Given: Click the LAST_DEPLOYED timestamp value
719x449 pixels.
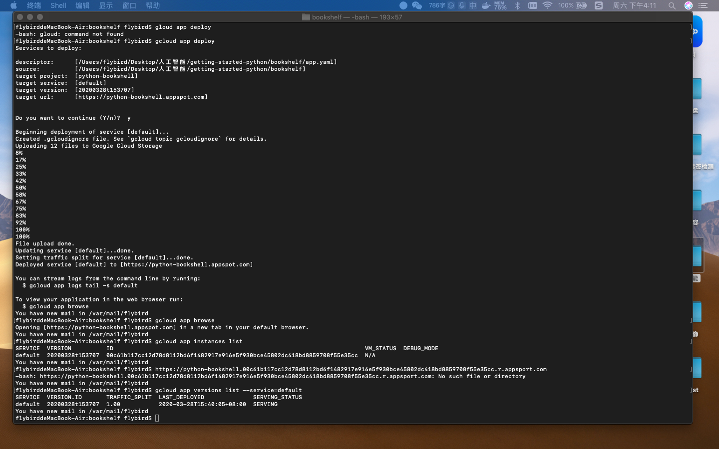Looking at the screenshot, I should point(202,404).
